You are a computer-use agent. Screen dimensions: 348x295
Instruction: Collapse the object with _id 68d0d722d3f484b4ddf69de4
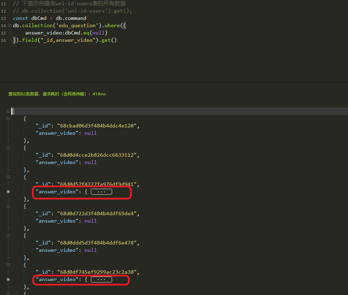(x=8, y=207)
